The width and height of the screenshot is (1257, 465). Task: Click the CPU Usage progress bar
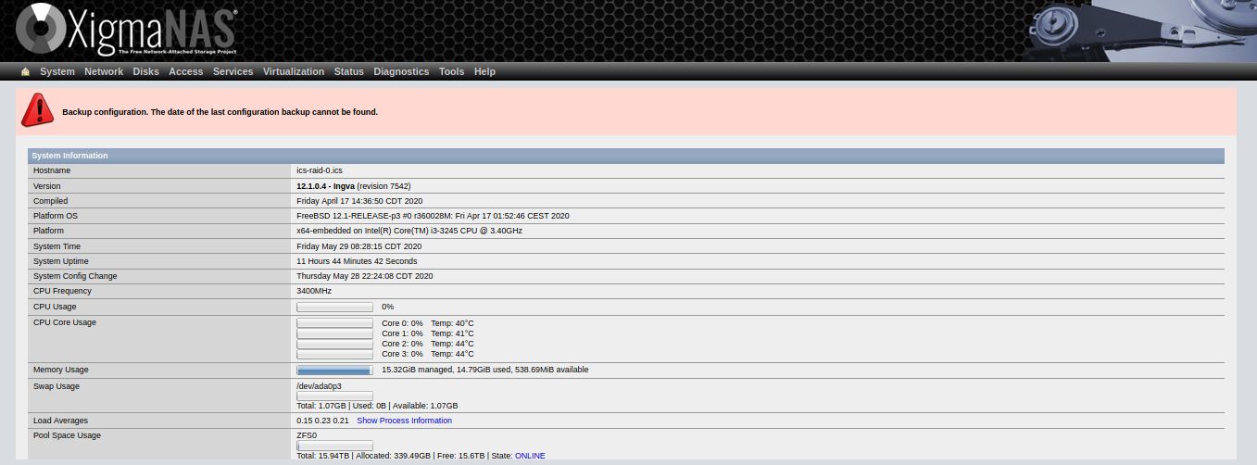coord(334,307)
